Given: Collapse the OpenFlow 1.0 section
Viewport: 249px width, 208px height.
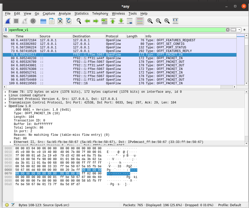Looking at the screenshot, I should click(5, 106).
